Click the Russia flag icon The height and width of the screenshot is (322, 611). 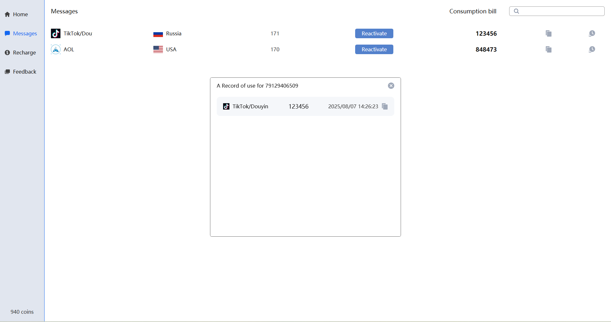point(158,33)
